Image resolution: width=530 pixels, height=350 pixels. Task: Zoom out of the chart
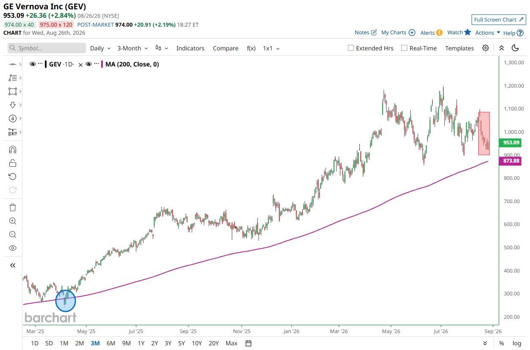pyautogui.click(x=13, y=234)
